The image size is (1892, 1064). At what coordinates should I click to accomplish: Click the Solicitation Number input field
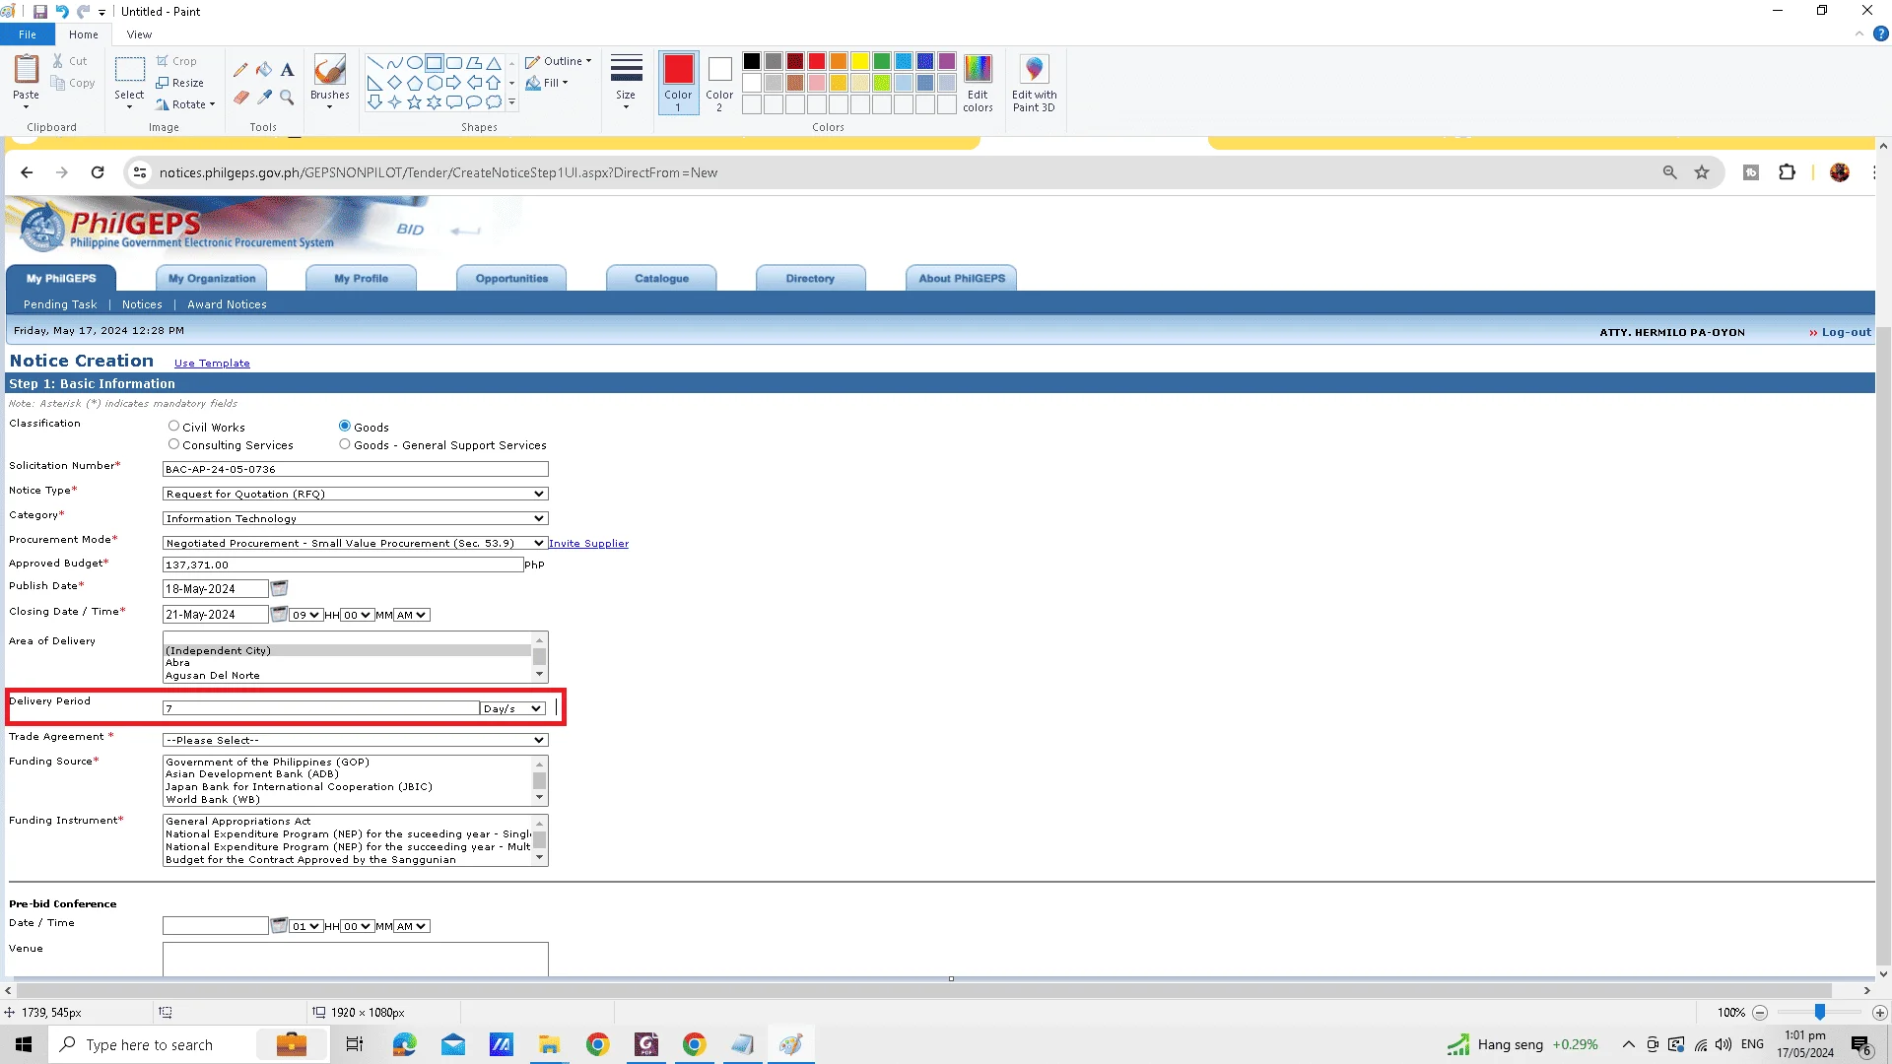coord(355,469)
